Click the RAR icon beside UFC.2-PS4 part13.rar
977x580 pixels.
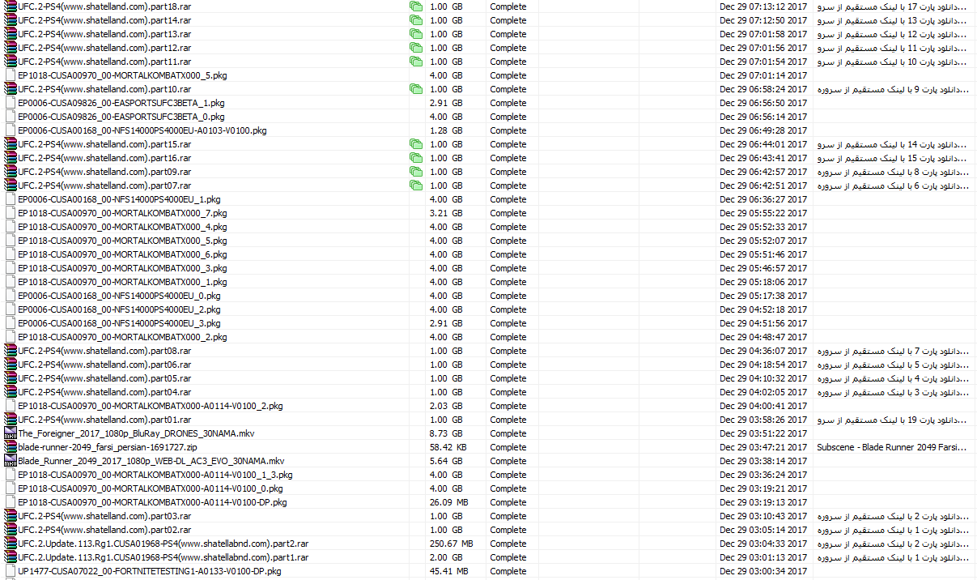11,34
